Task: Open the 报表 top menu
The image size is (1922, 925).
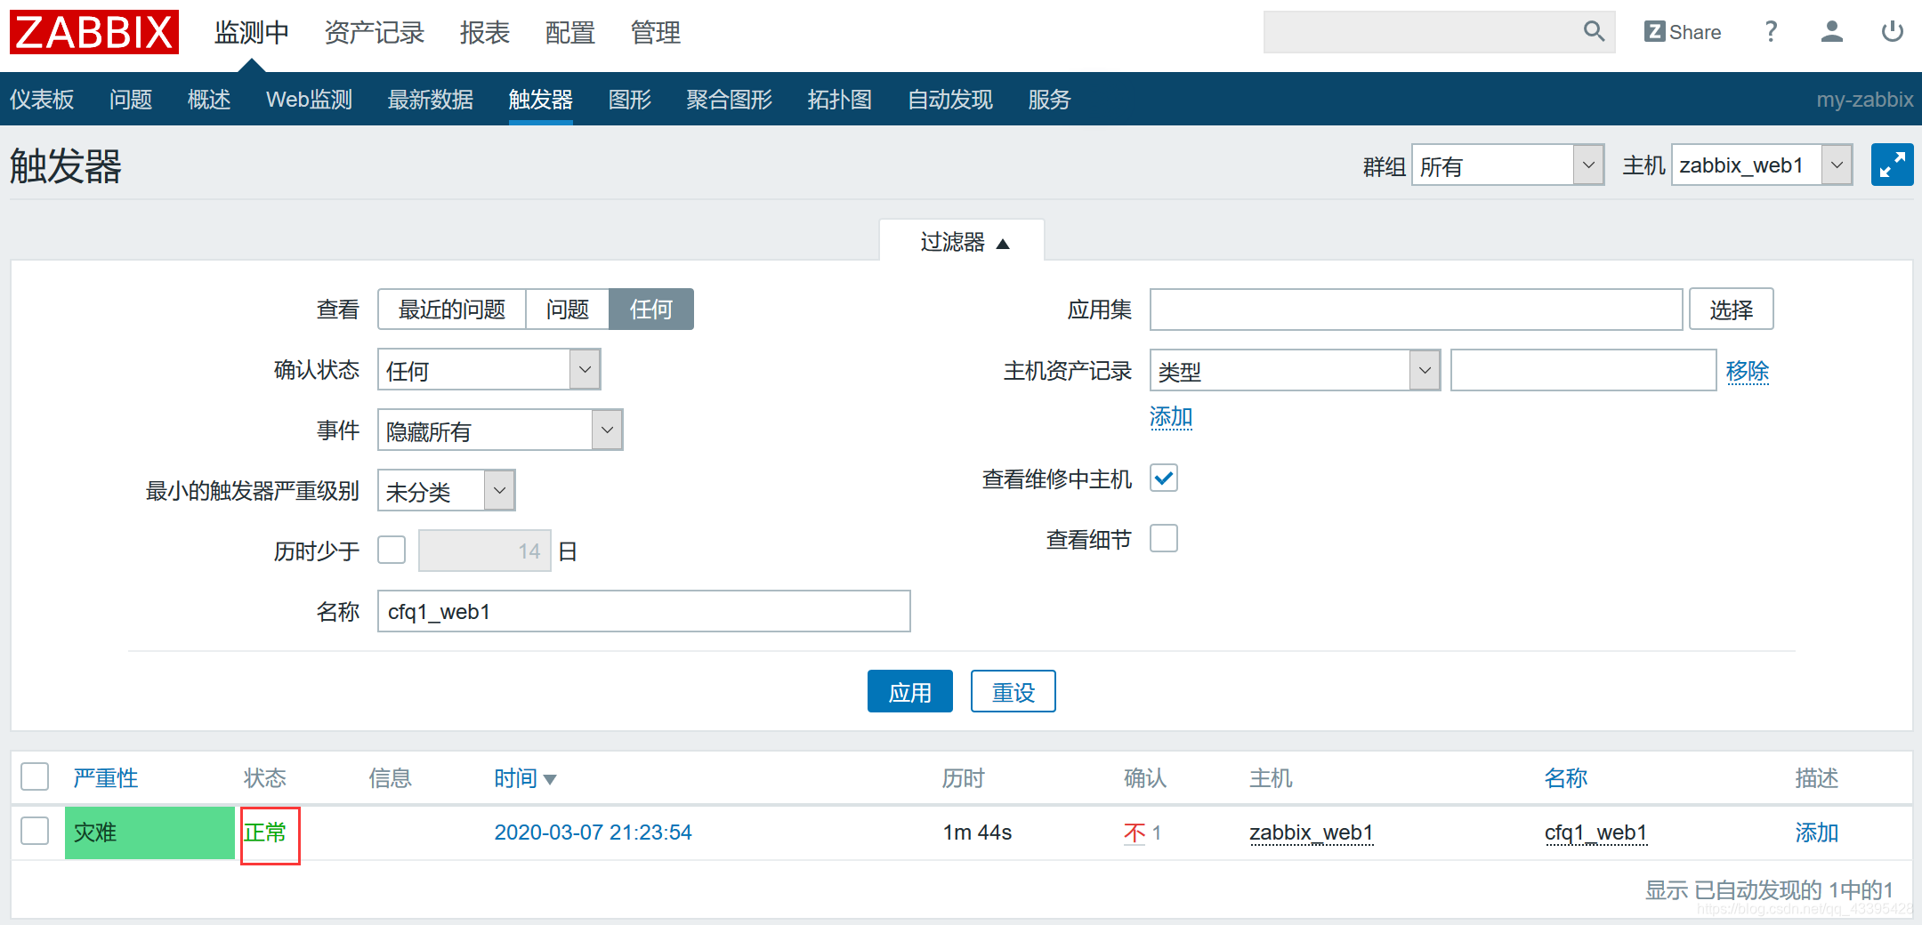Action: tap(485, 33)
